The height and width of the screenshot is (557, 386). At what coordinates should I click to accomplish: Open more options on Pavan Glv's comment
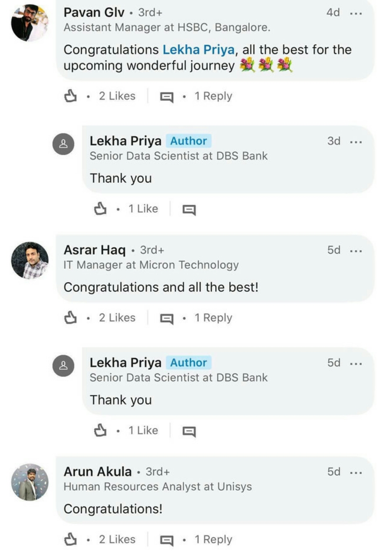pos(356,14)
